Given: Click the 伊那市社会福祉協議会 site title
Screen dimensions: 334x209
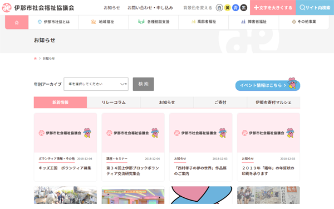Looking at the screenshot, I should click(x=45, y=8).
